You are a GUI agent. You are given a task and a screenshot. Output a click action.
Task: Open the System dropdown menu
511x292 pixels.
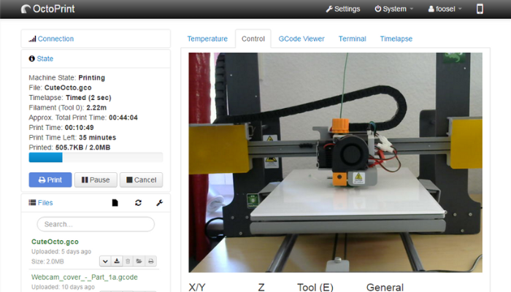(x=393, y=9)
